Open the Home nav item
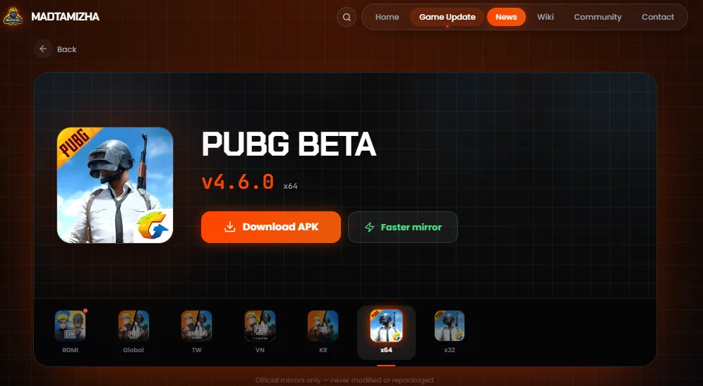The image size is (703, 386). click(x=387, y=17)
